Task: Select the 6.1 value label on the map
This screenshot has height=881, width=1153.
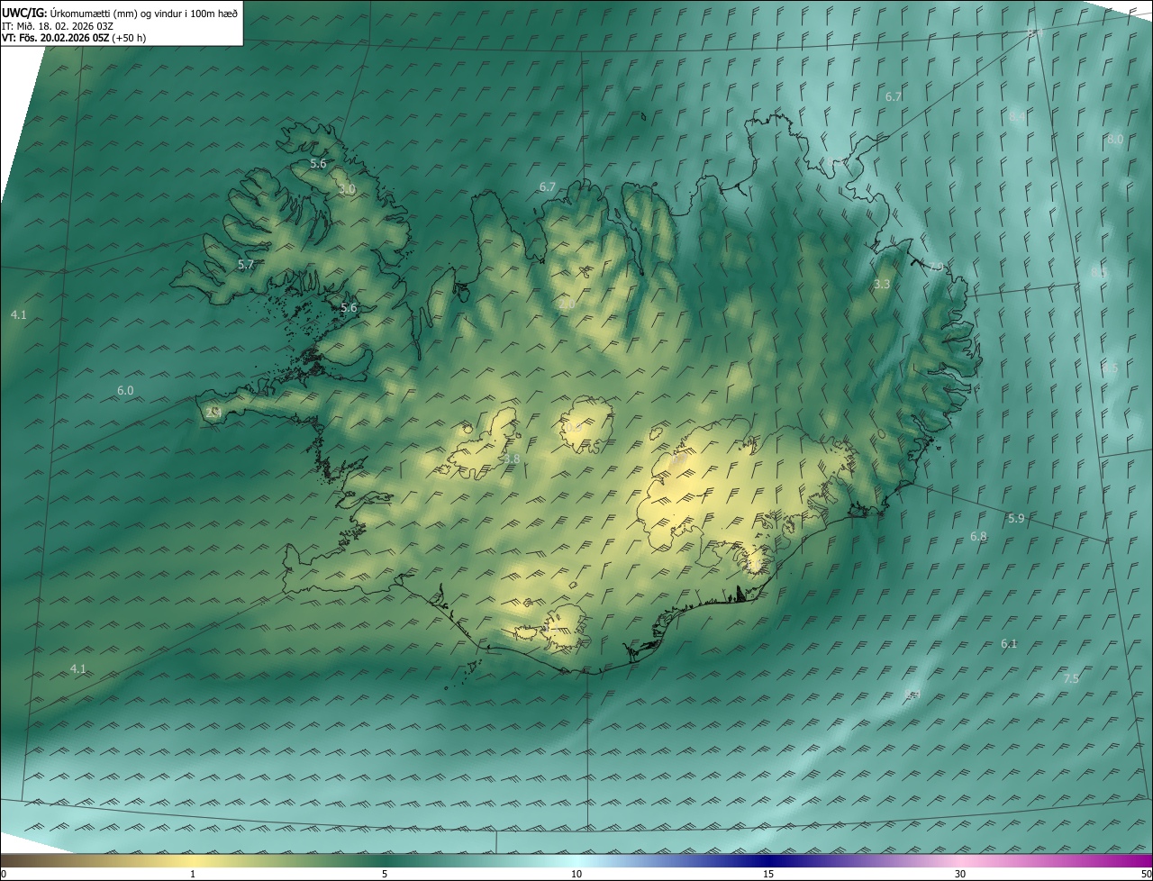Action: pyautogui.click(x=1009, y=643)
